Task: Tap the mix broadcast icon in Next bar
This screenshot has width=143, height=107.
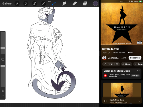Action: pos(106,101)
